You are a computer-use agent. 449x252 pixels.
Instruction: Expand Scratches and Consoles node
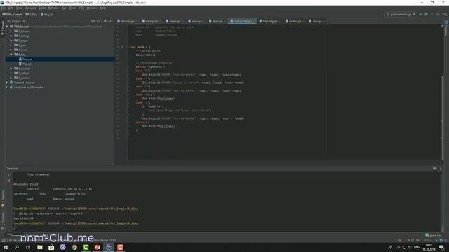pos(7,87)
